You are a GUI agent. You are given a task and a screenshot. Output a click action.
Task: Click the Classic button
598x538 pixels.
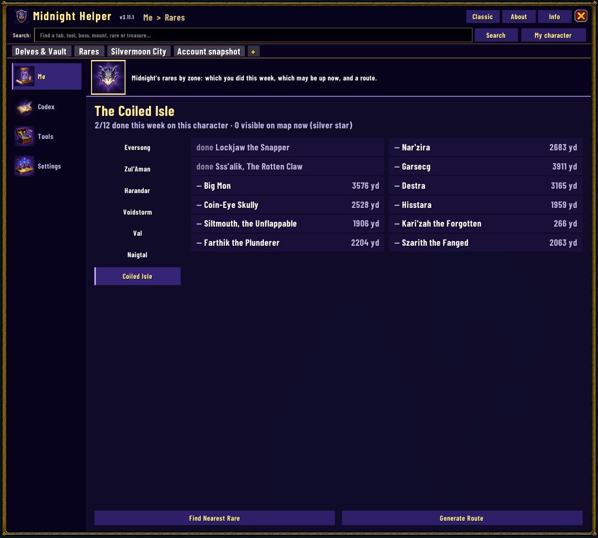click(483, 17)
